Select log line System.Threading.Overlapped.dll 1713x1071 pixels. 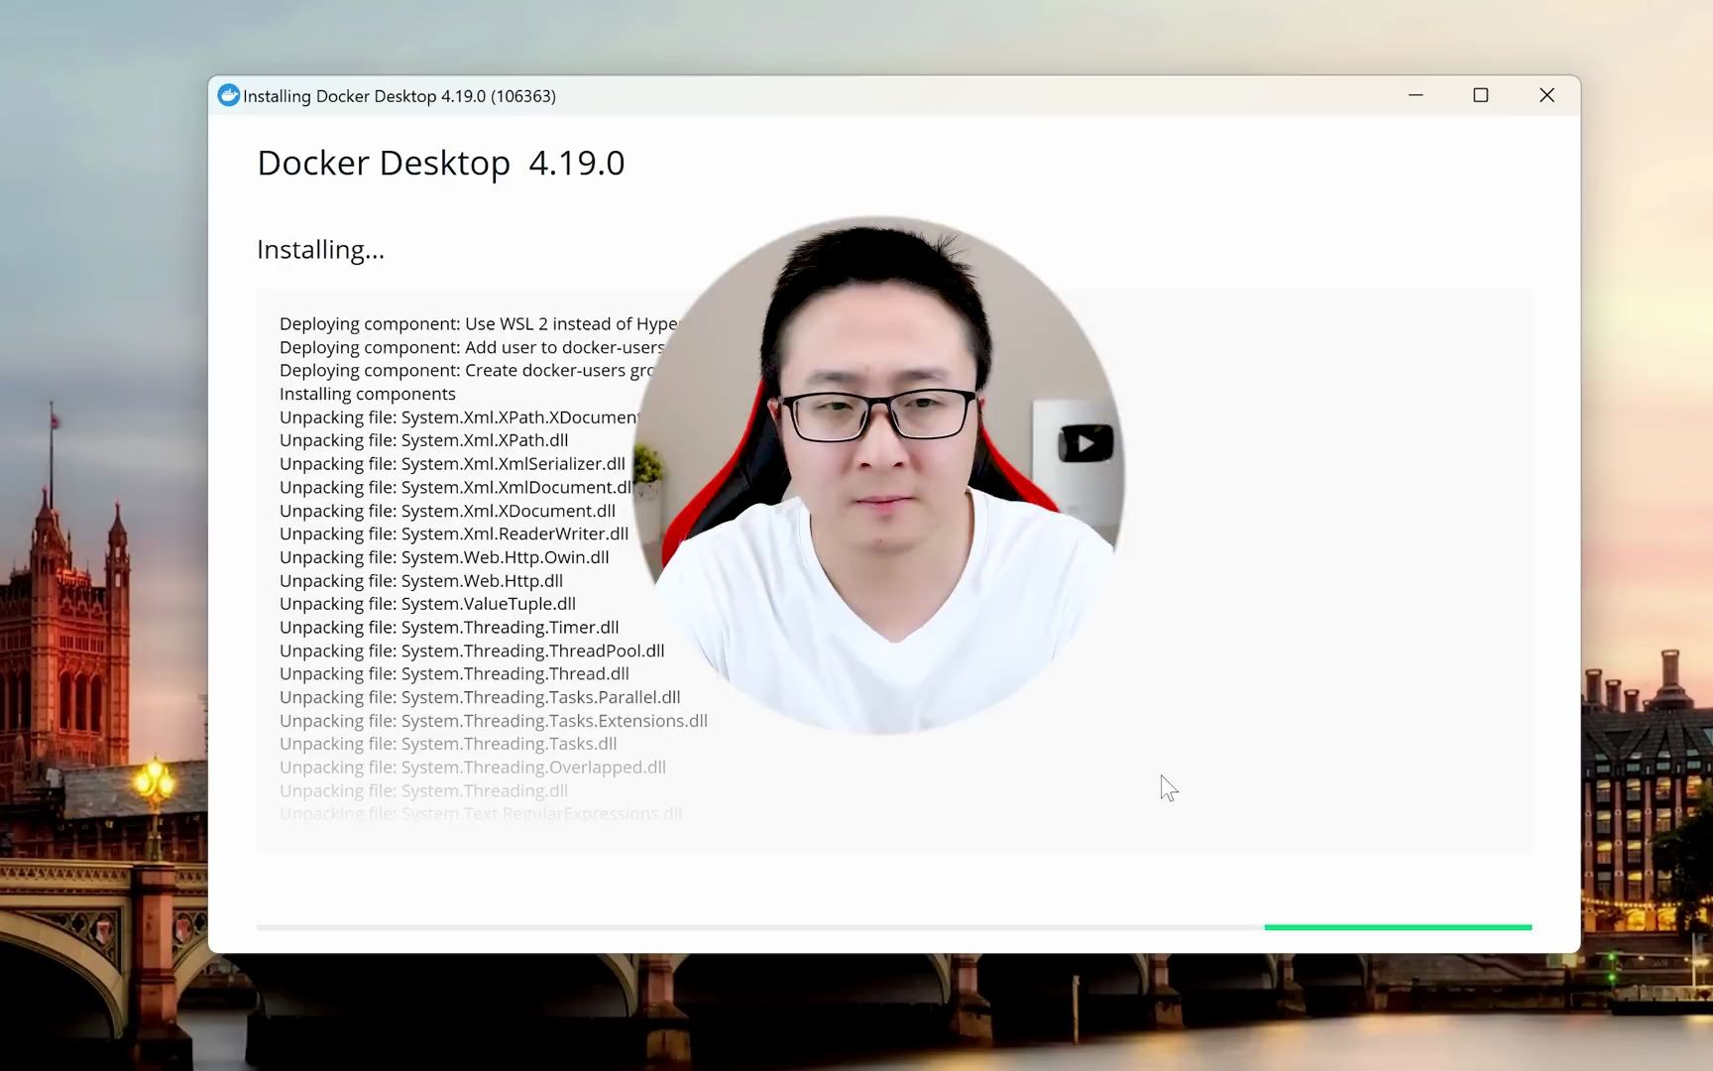[x=473, y=768]
